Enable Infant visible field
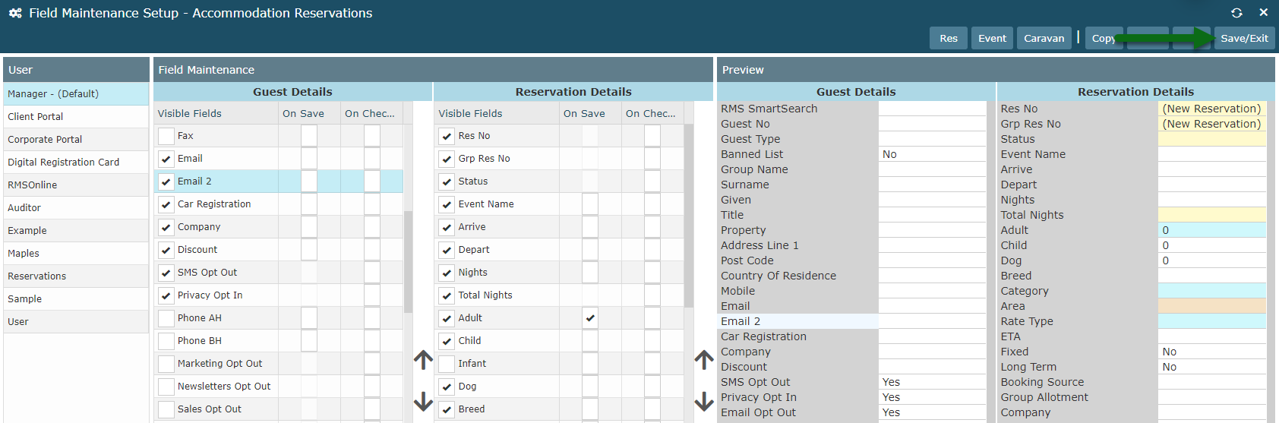Image resolution: width=1279 pixels, height=423 pixels. click(447, 364)
